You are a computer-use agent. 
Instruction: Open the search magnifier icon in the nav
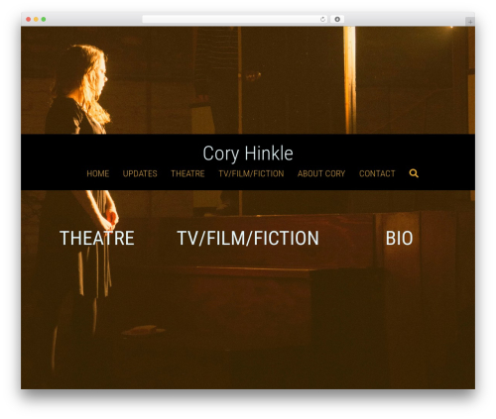pos(414,173)
